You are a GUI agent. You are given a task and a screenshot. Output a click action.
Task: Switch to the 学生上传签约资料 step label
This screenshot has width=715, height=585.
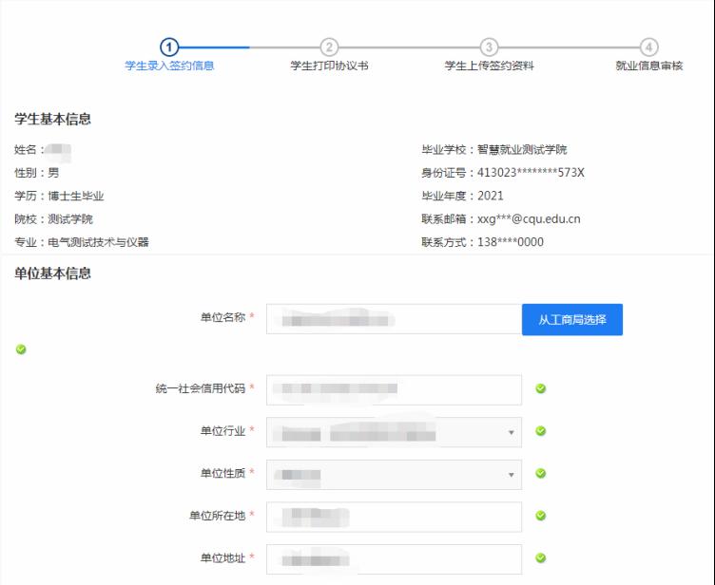pyautogui.click(x=489, y=66)
